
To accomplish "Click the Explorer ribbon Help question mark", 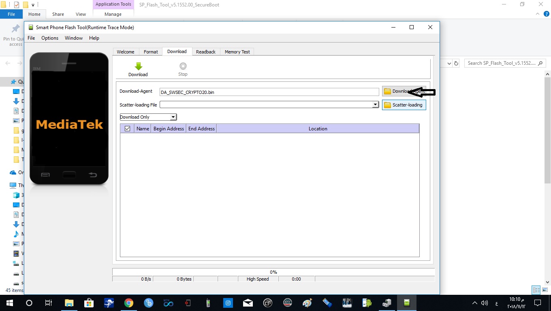I will 545,14.
